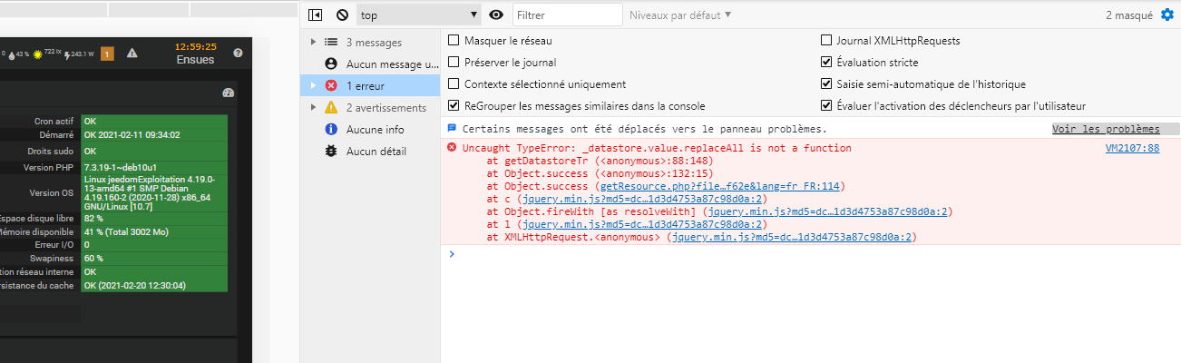The width and height of the screenshot is (1181, 363).
Task: Expand the 3 messages group
Action: [x=313, y=42]
